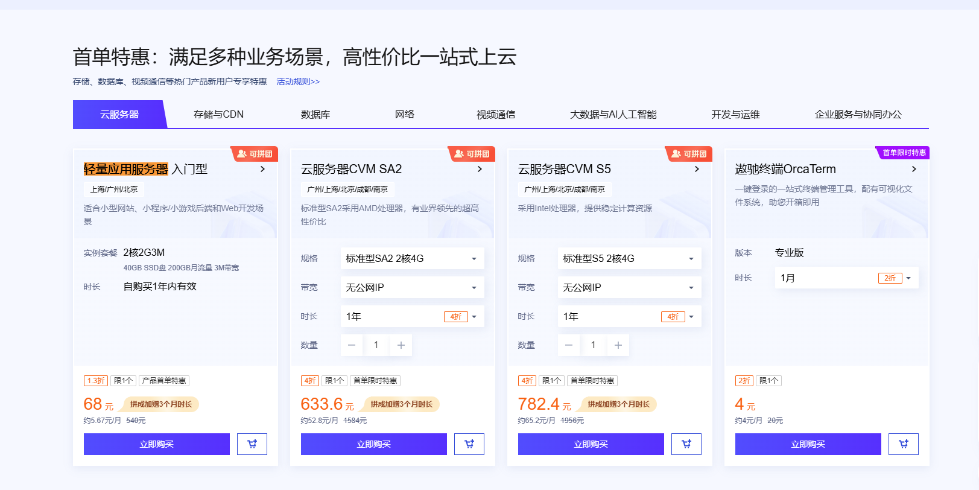The image size is (979, 490).
Task: Open 带宽 dropdown on CVM S5 card
Action: (630, 287)
